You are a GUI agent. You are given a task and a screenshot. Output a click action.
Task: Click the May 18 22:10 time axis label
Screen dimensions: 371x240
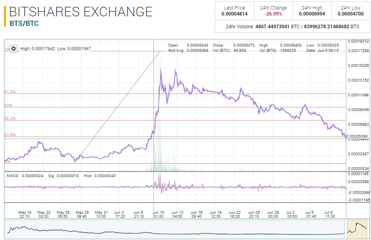point(25,214)
